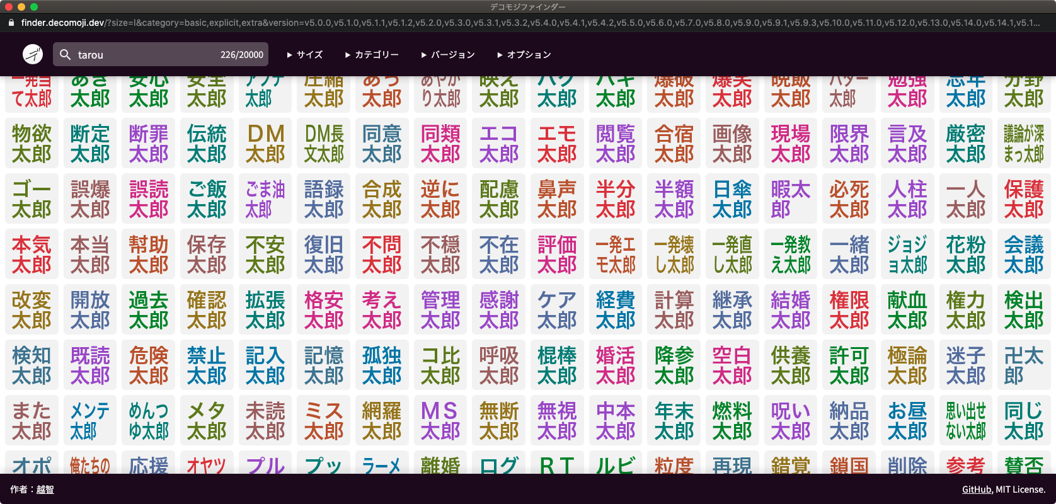The image size is (1056, 504).
Task: Select the 婚活太郎 emoji
Action: 616,365
